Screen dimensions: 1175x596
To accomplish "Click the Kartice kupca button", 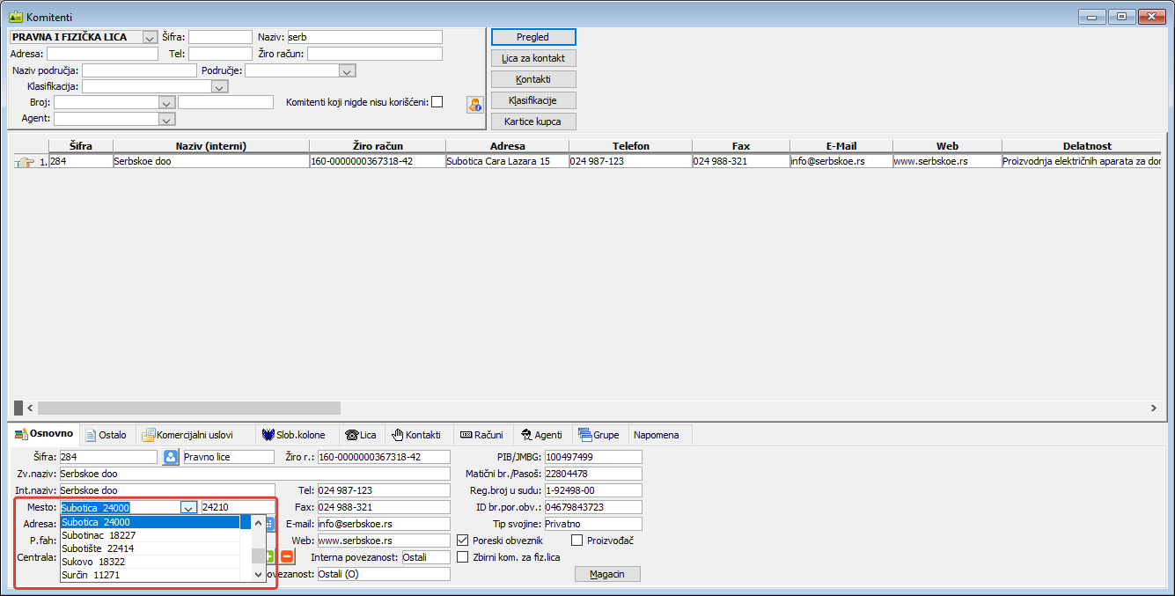I will tap(532, 121).
